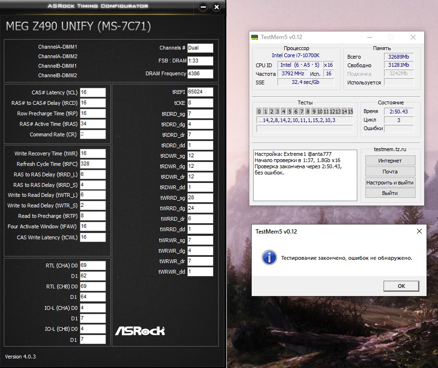Click the blue info icon in dialog
This screenshot has height=368, width=438.
click(269, 257)
